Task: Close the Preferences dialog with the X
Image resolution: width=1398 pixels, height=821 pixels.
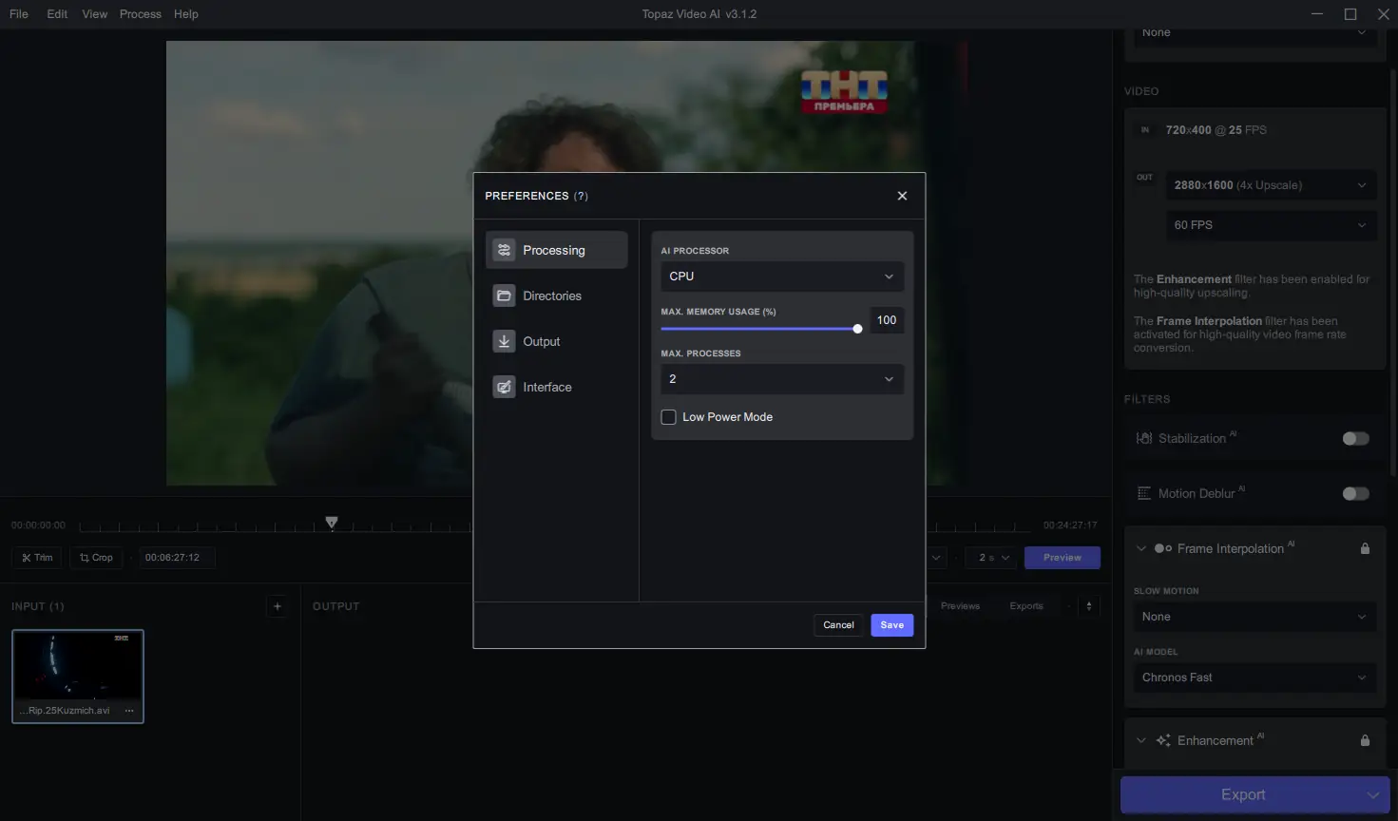Action: click(902, 196)
